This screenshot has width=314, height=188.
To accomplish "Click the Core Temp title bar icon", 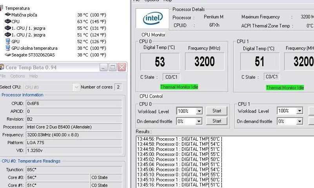I will point(2,67).
